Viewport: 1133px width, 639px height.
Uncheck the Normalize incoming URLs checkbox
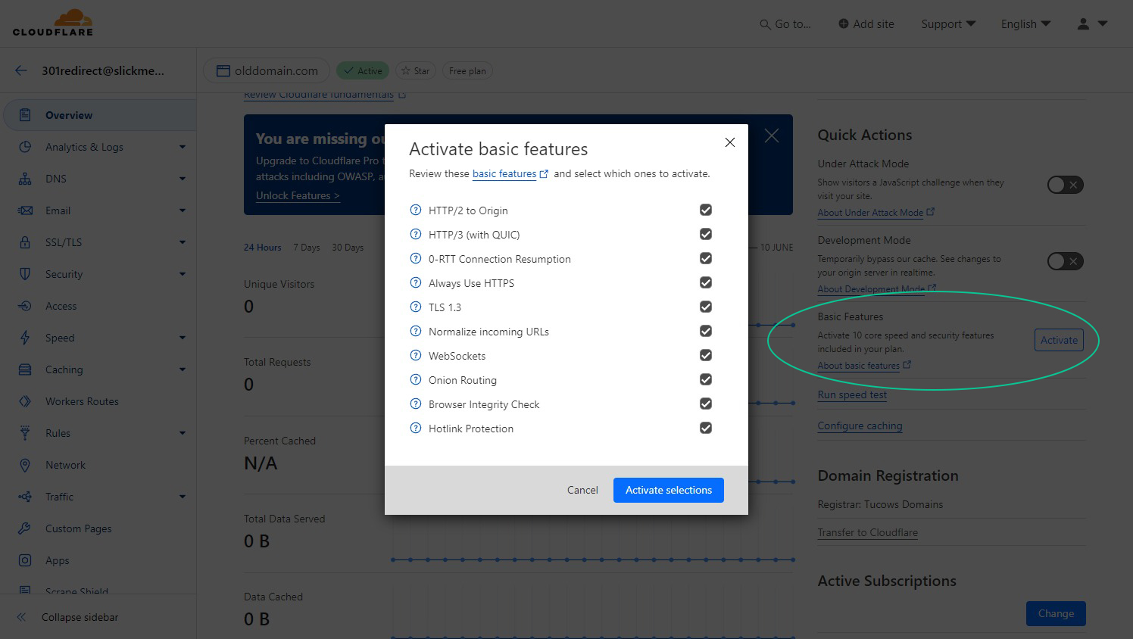tap(706, 331)
